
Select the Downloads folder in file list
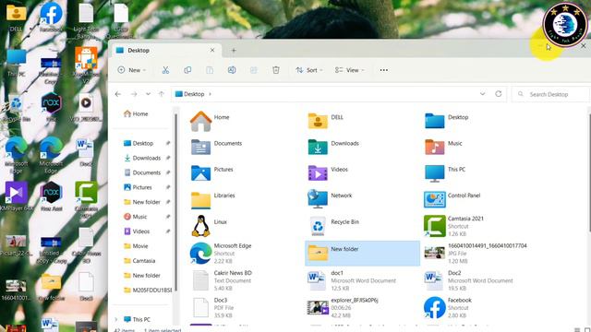coord(333,147)
